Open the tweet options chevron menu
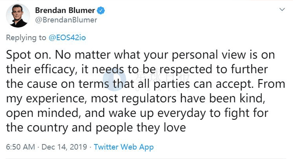Screen dimensions: 293x159 click(x=282, y=9)
